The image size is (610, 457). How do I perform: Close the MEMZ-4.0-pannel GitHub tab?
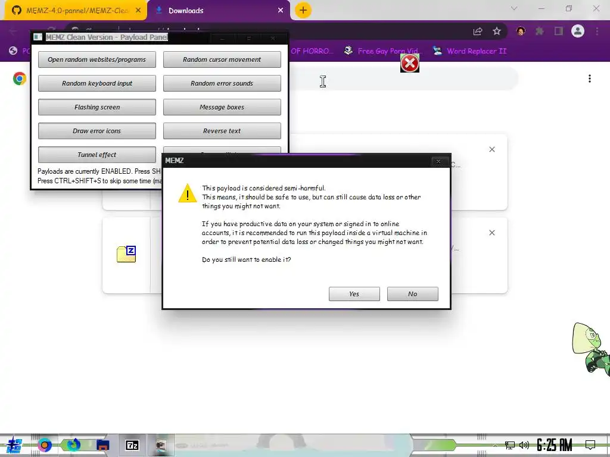138,11
